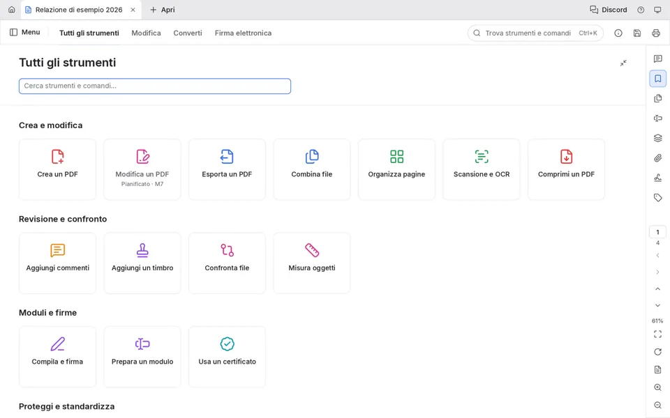Launch the Confronta file tool
The height and width of the screenshot is (418, 670).
[x=227, y=263]
